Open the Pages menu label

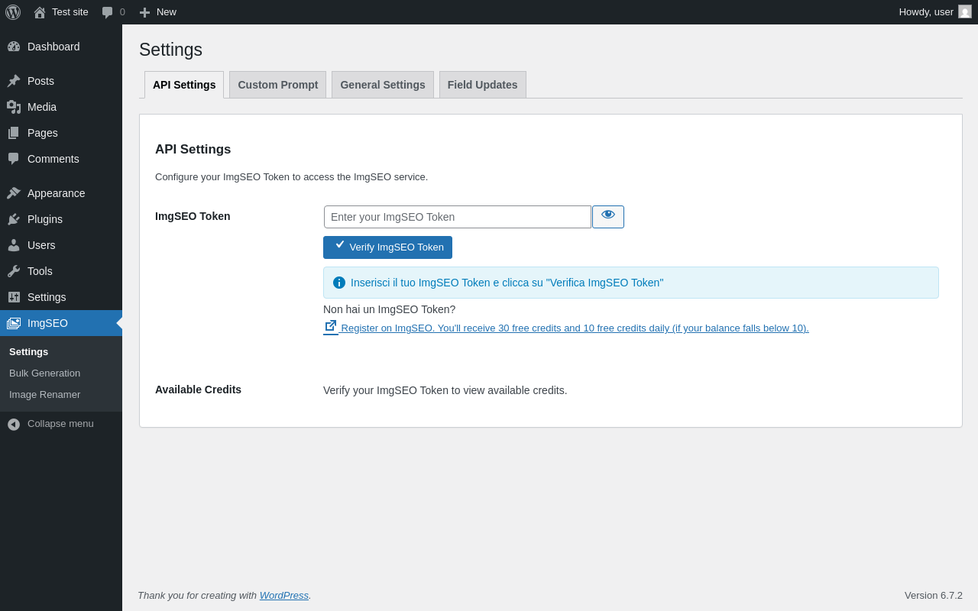point(43,133)
